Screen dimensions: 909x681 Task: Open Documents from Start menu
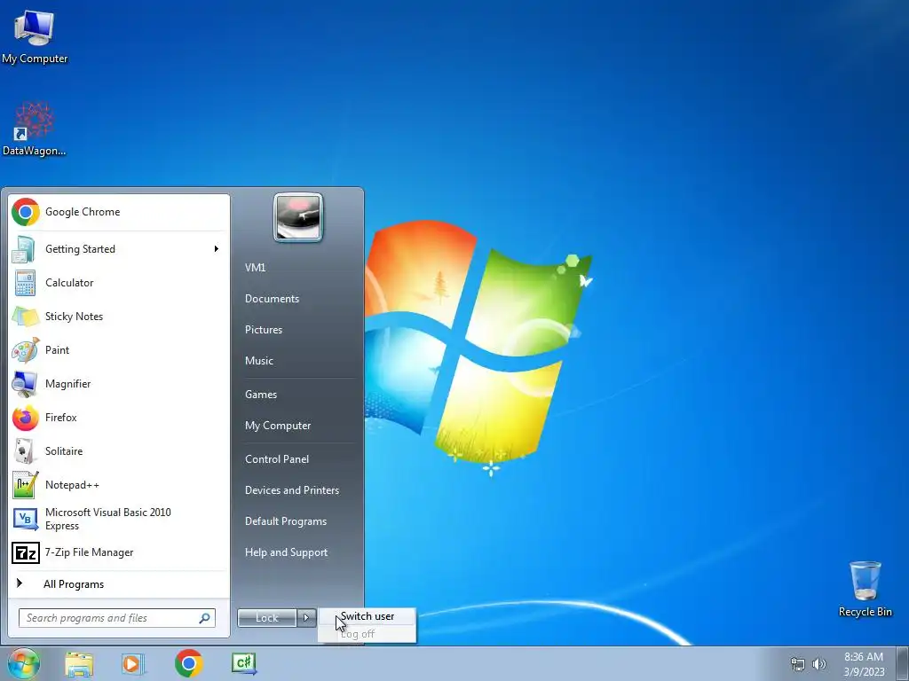(x=272, y=299)
